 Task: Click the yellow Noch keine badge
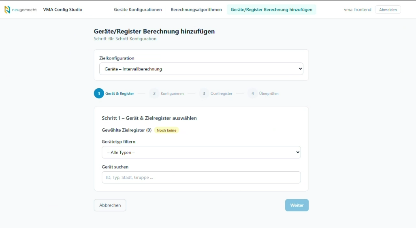pyautogui.click(x=166, y=130)
